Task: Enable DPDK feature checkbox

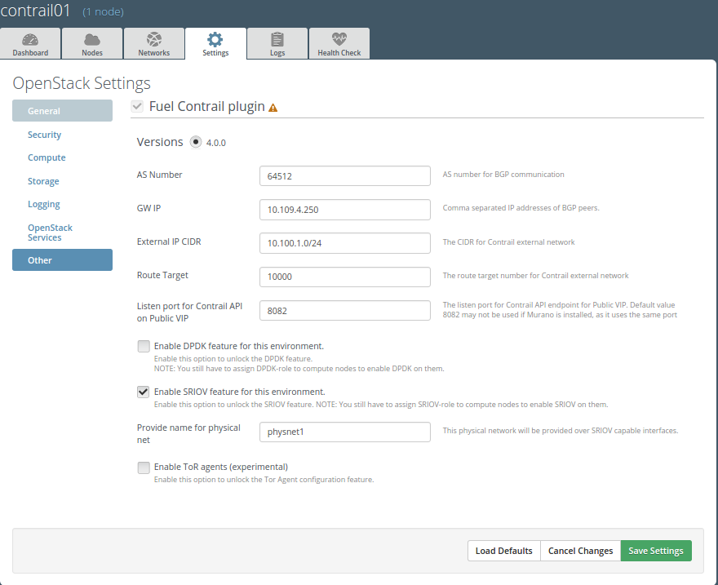Action: 144,346
